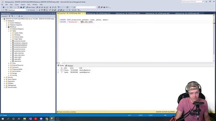The image size is (216, 121).
Task: Select the sales.stores table
Action: pos(18,61)
